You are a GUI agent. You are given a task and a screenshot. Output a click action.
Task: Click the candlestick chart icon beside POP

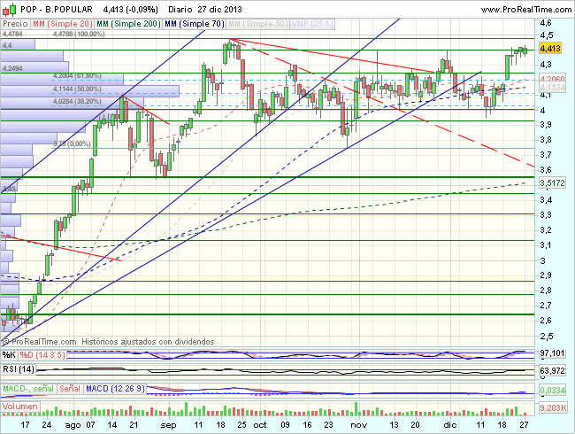[9, 10]
